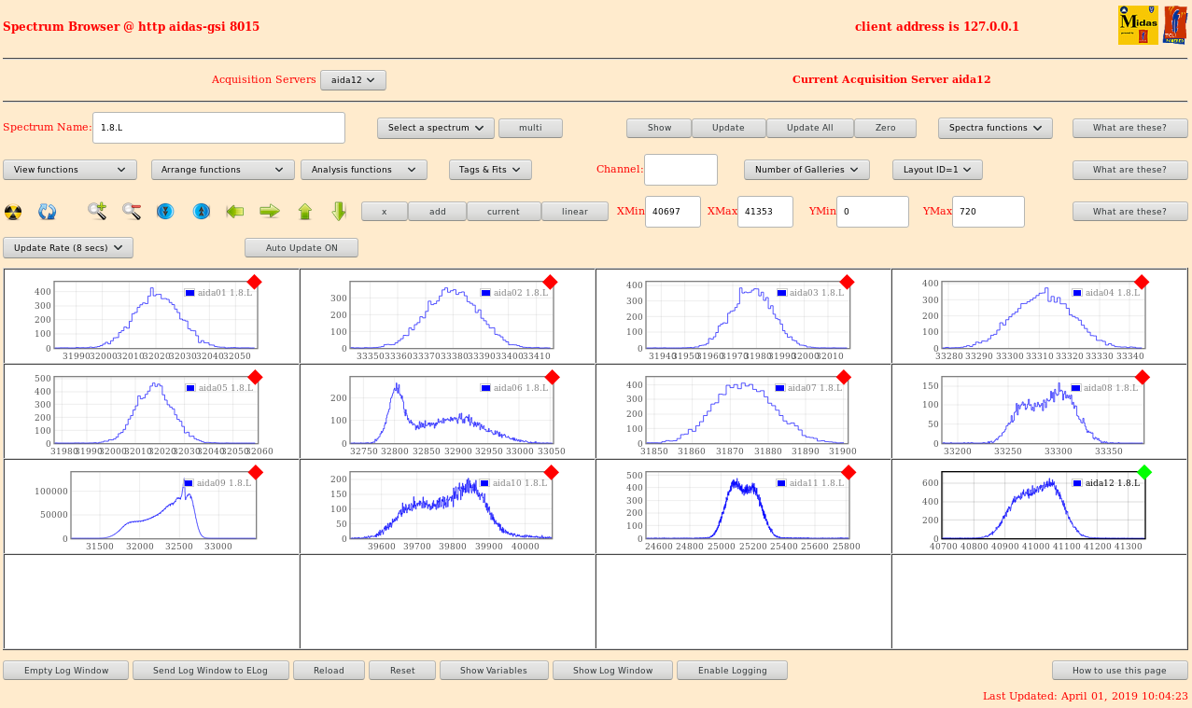Click the blue circular refresh arrows icon
The image size is (1192, 708).
click(47, 212)
